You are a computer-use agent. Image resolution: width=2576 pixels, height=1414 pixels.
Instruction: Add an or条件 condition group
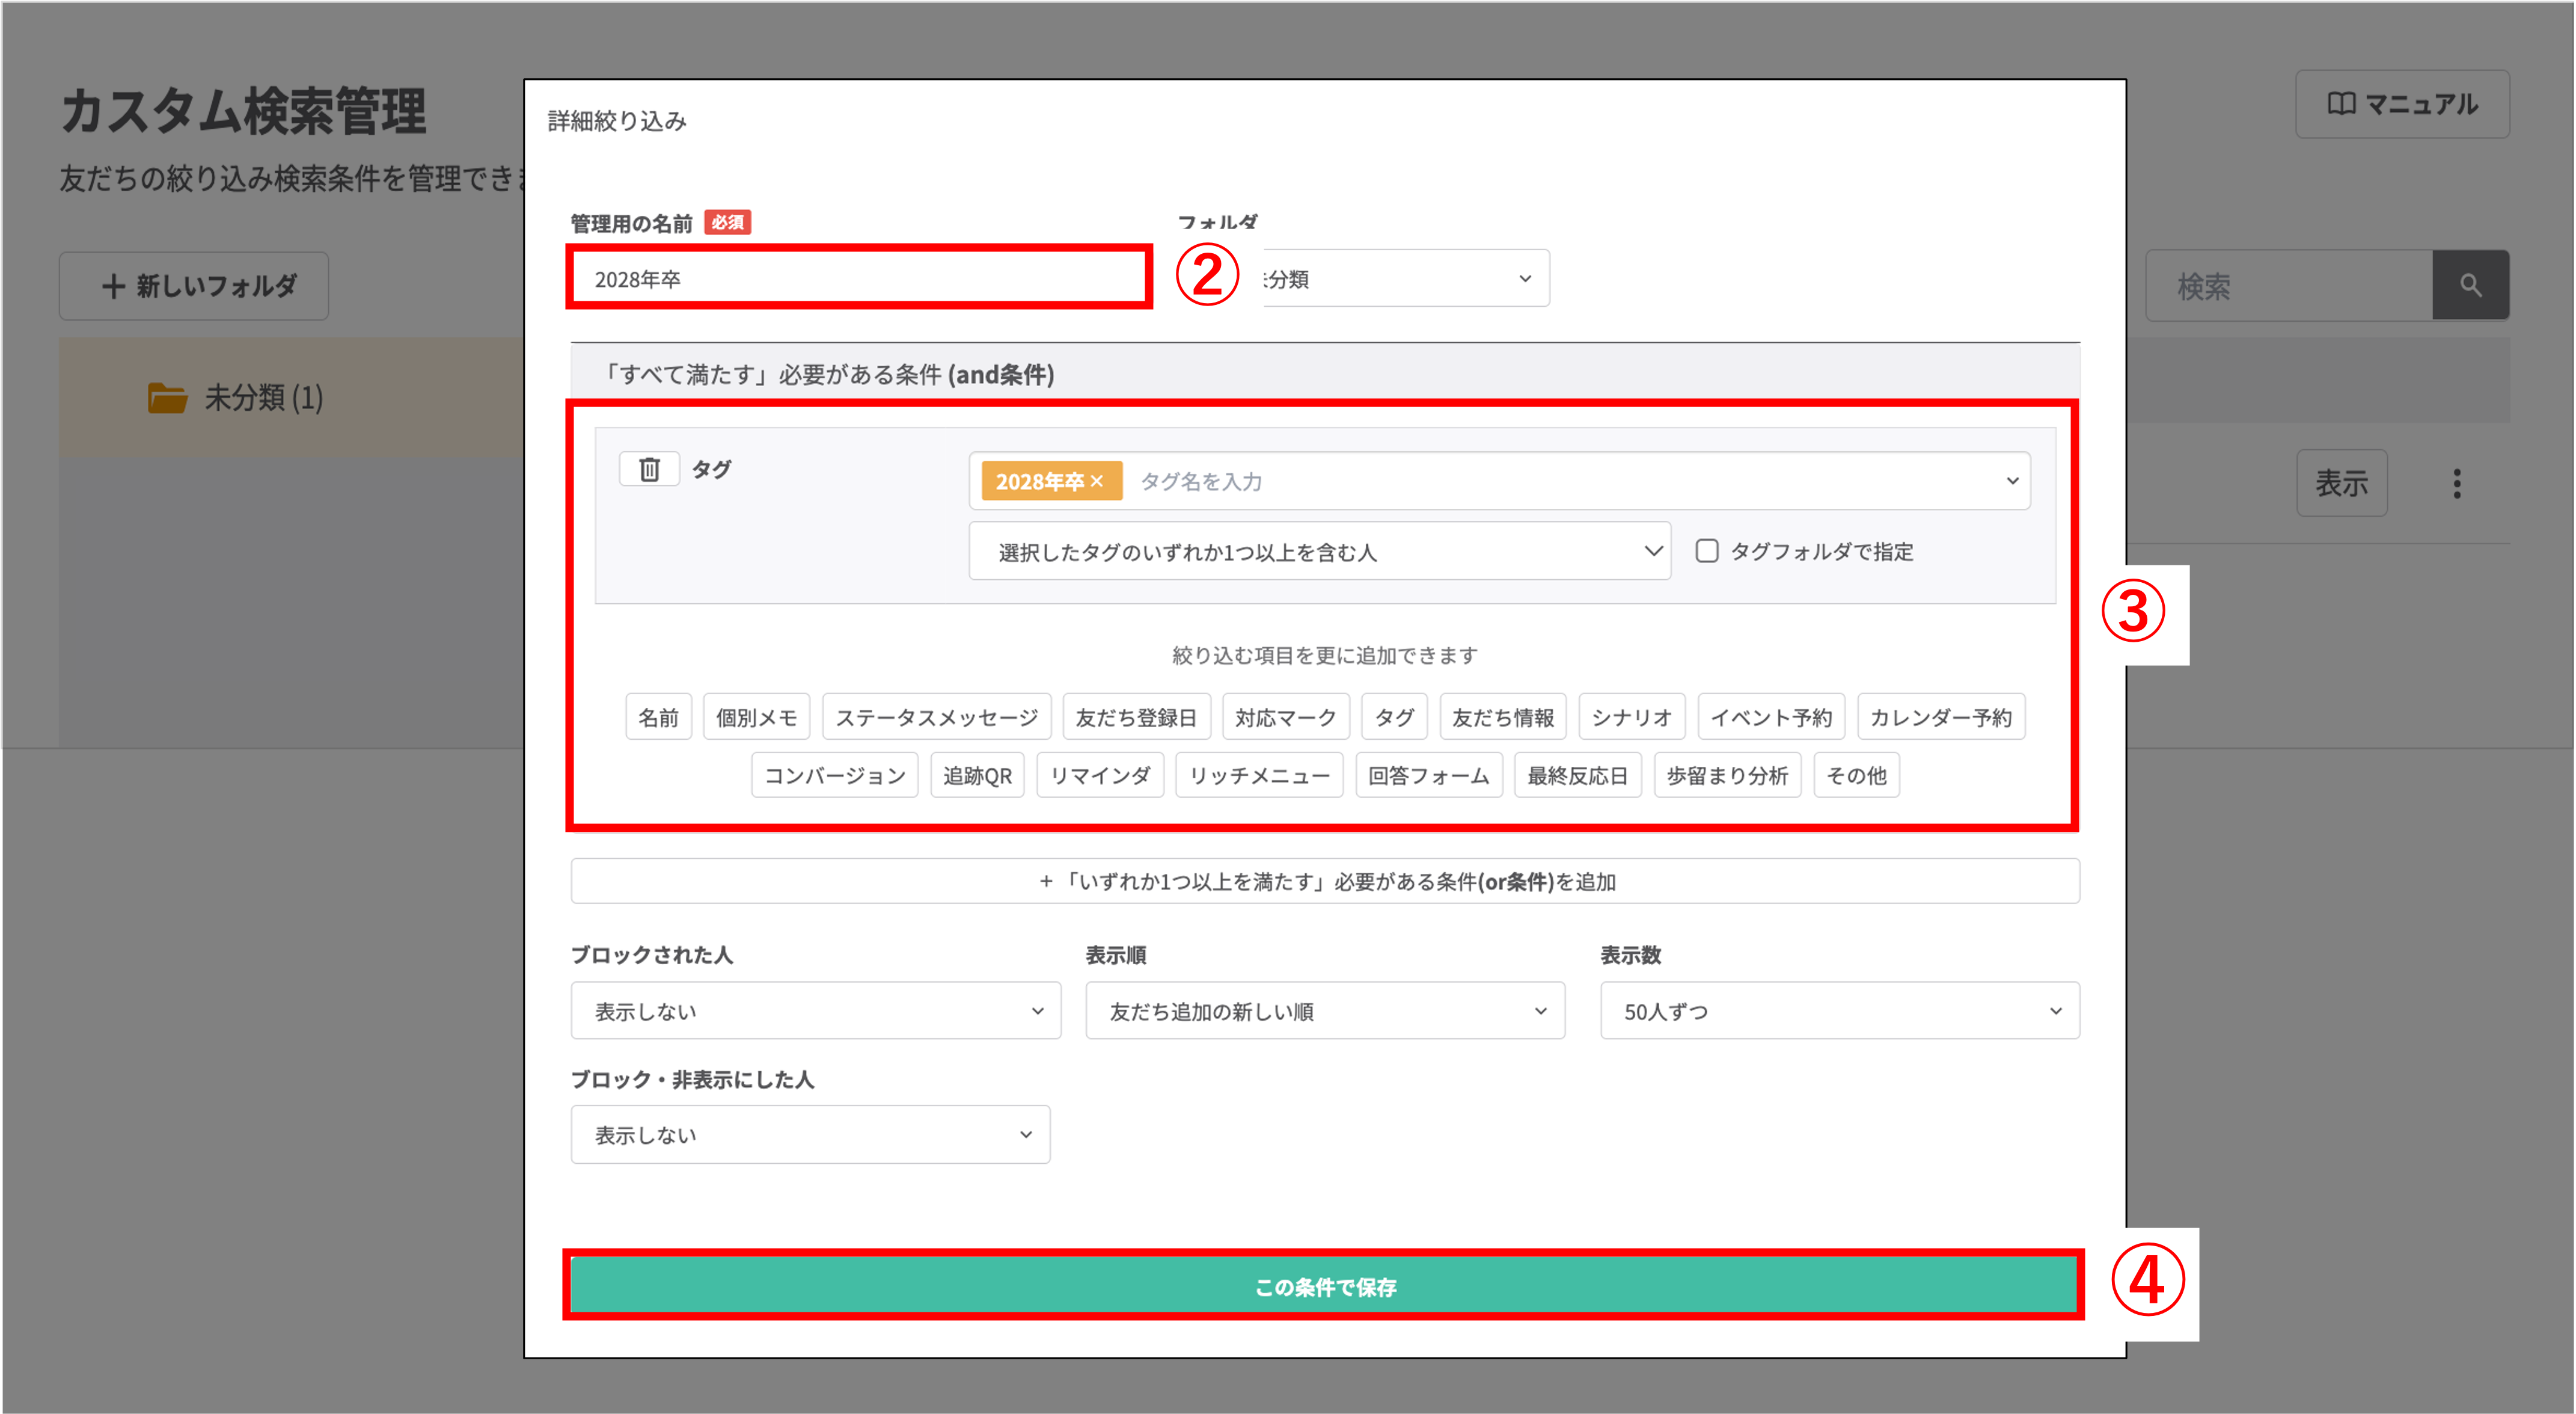pos(1325,882)
